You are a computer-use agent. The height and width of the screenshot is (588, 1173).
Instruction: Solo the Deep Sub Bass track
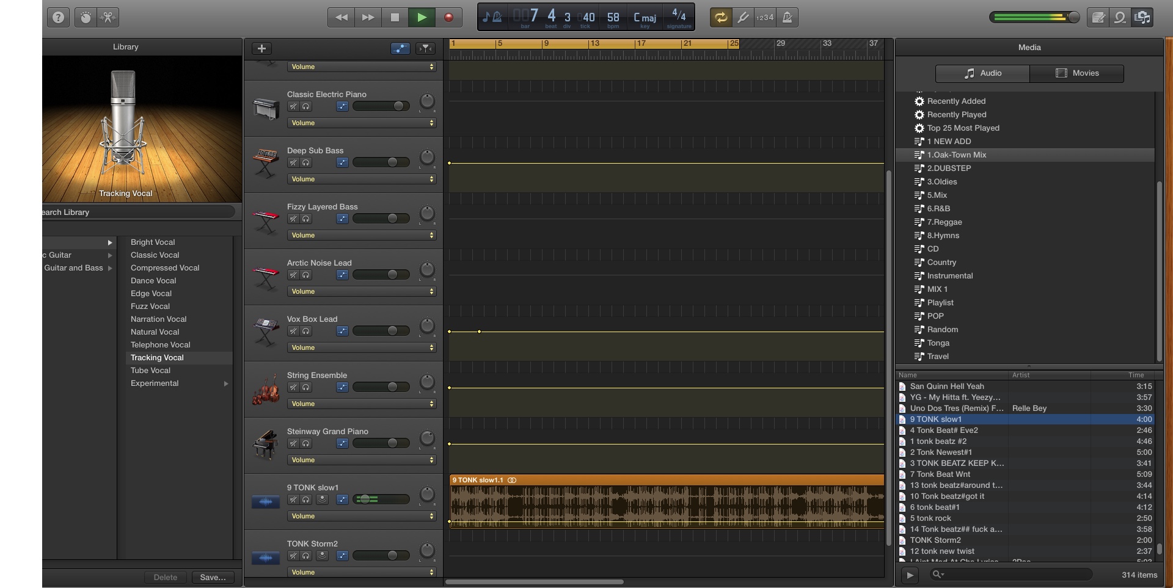point(306,163)
